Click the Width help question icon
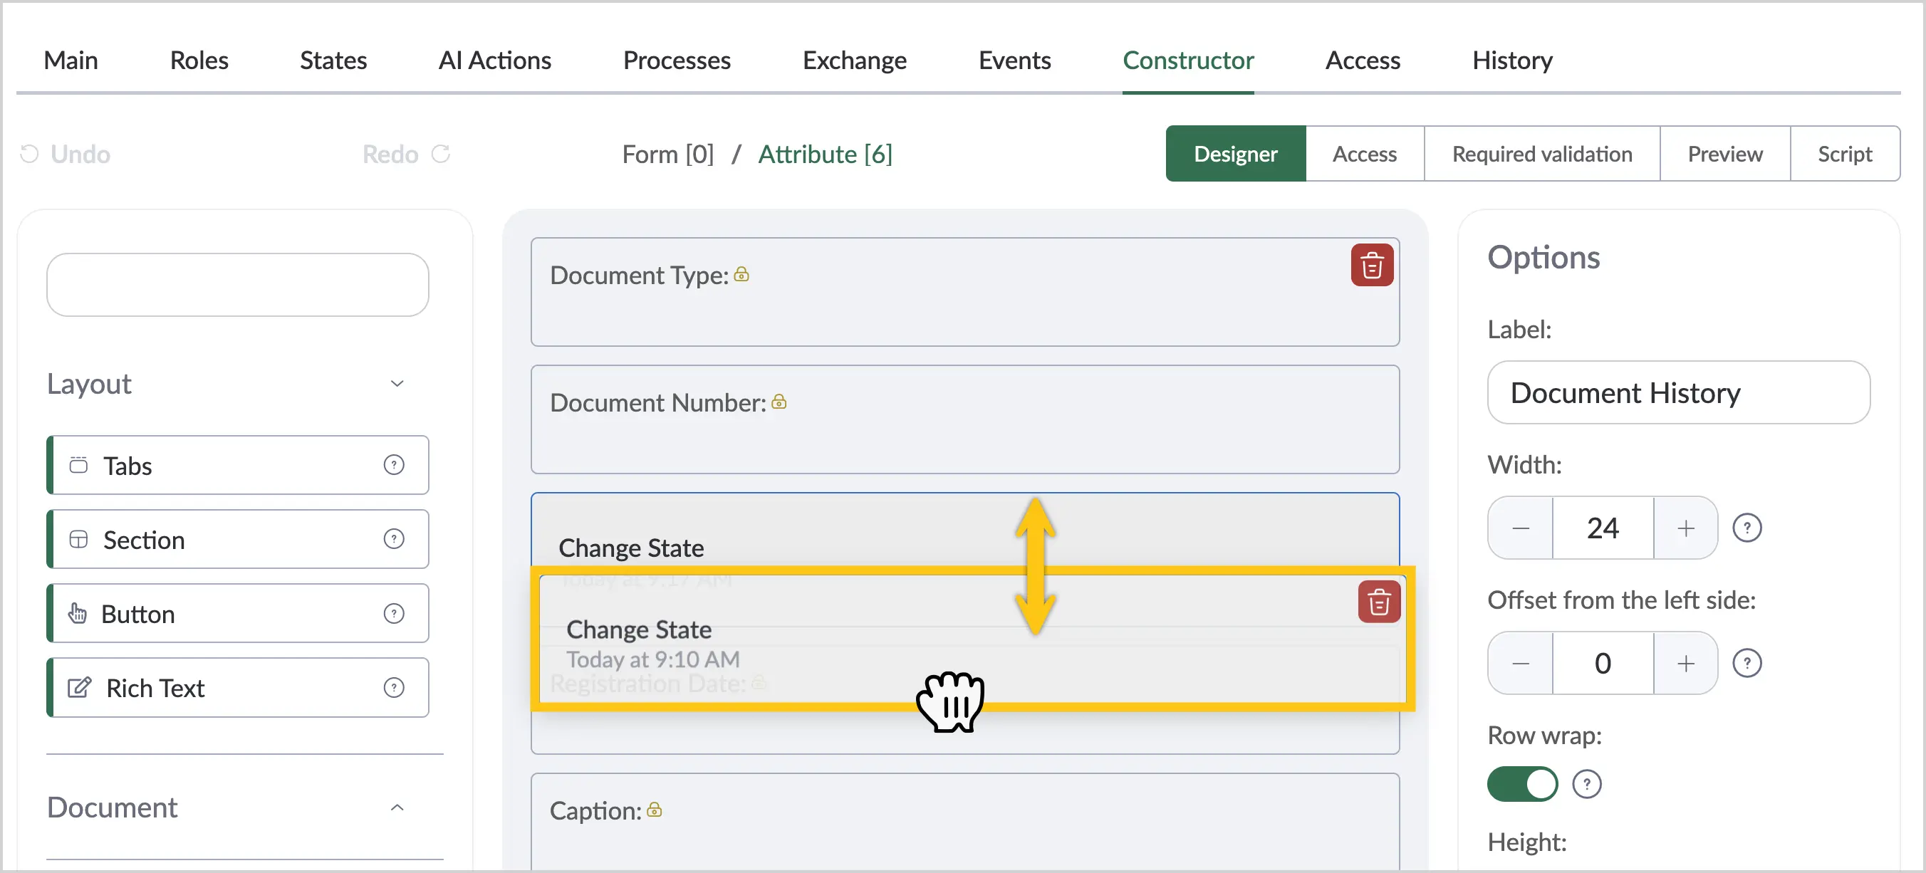 (1747, 528)
